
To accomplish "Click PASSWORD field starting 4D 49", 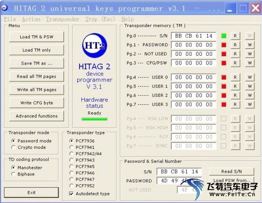I will [179, 180].
